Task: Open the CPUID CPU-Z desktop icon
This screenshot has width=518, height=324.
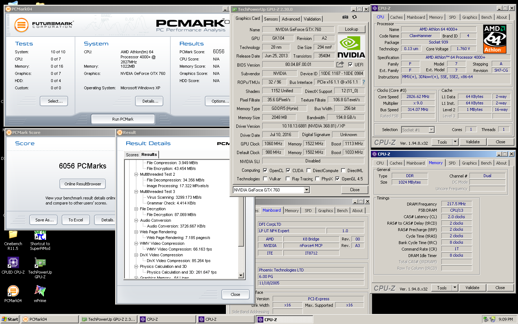Action: point(13,266)
